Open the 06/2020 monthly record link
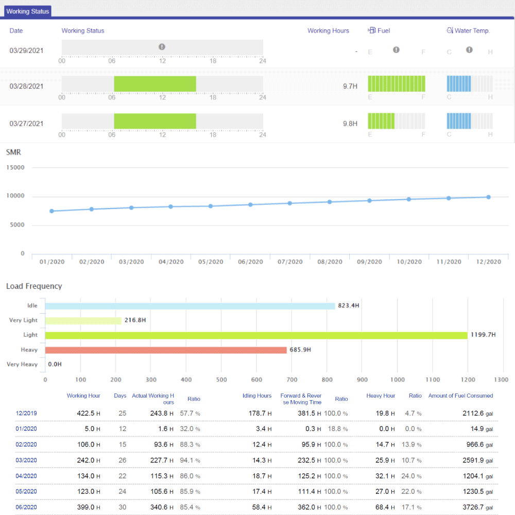 coord(26,507)
